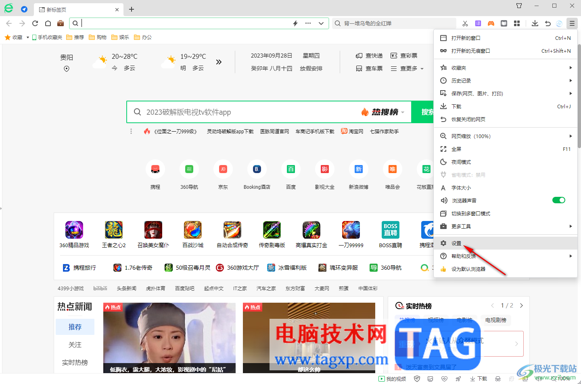Image resolution: width=581 pixels, height=384 pixels.
Task: Choose 打开新的窗口 from the menu
Action: pyautogui.click(x=506, y=38)
